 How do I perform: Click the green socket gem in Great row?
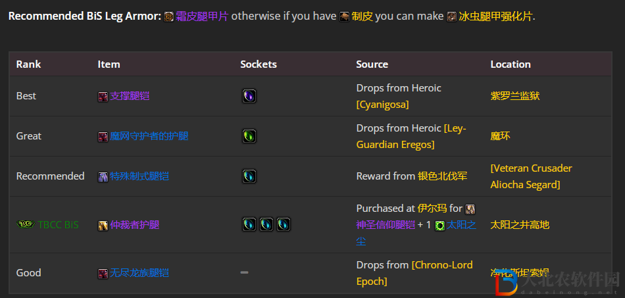(249, 136)
